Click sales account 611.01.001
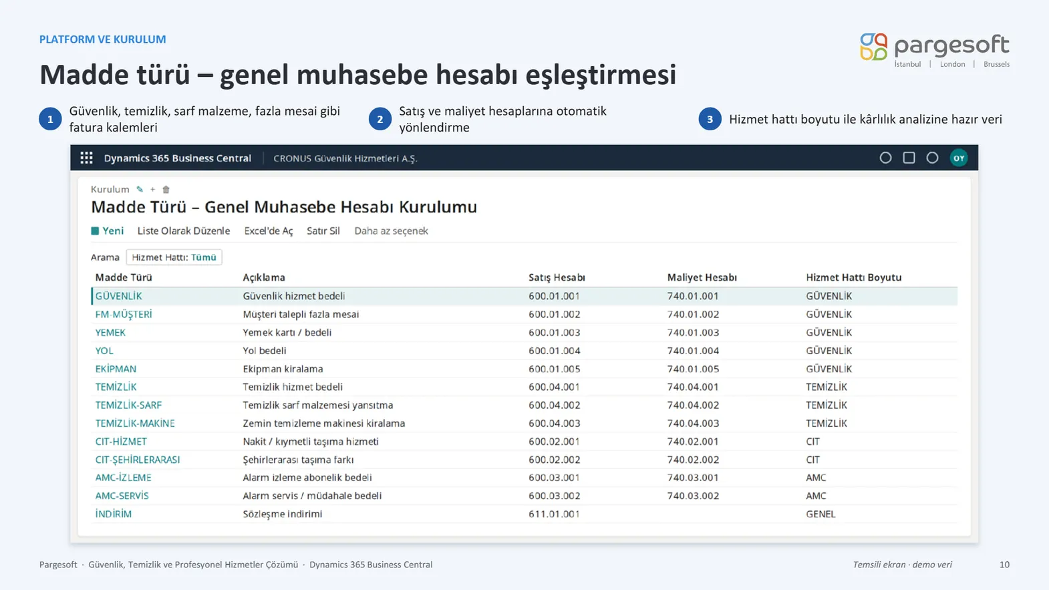The height and width of the screenshot is (590, 1049). tap(554, 514)
